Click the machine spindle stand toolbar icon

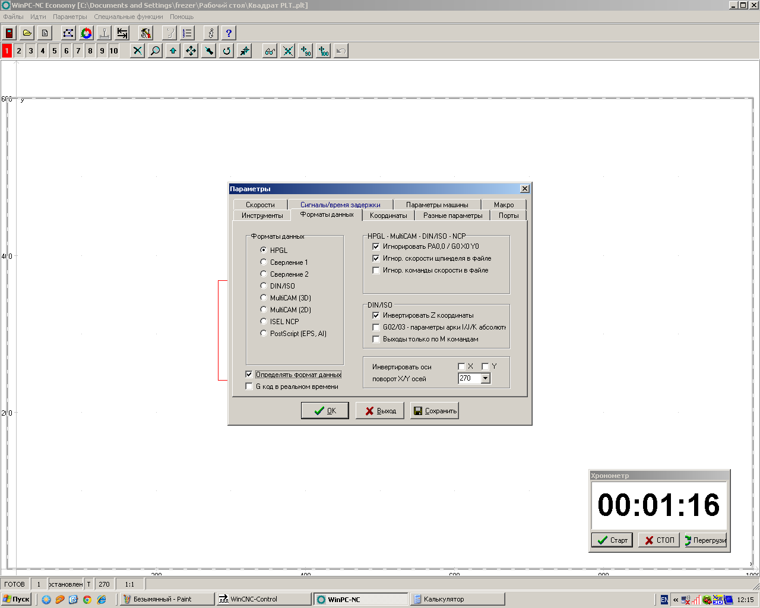click(x=104, y=33)
